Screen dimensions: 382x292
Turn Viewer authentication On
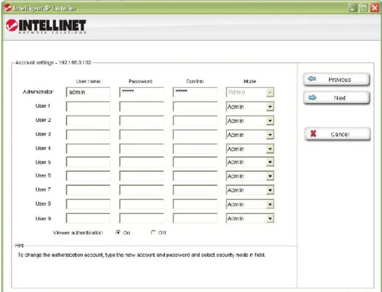tap(118, 232)
